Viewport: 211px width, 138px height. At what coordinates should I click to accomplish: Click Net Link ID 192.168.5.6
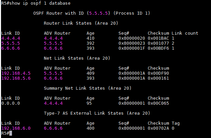pos(16,78)
